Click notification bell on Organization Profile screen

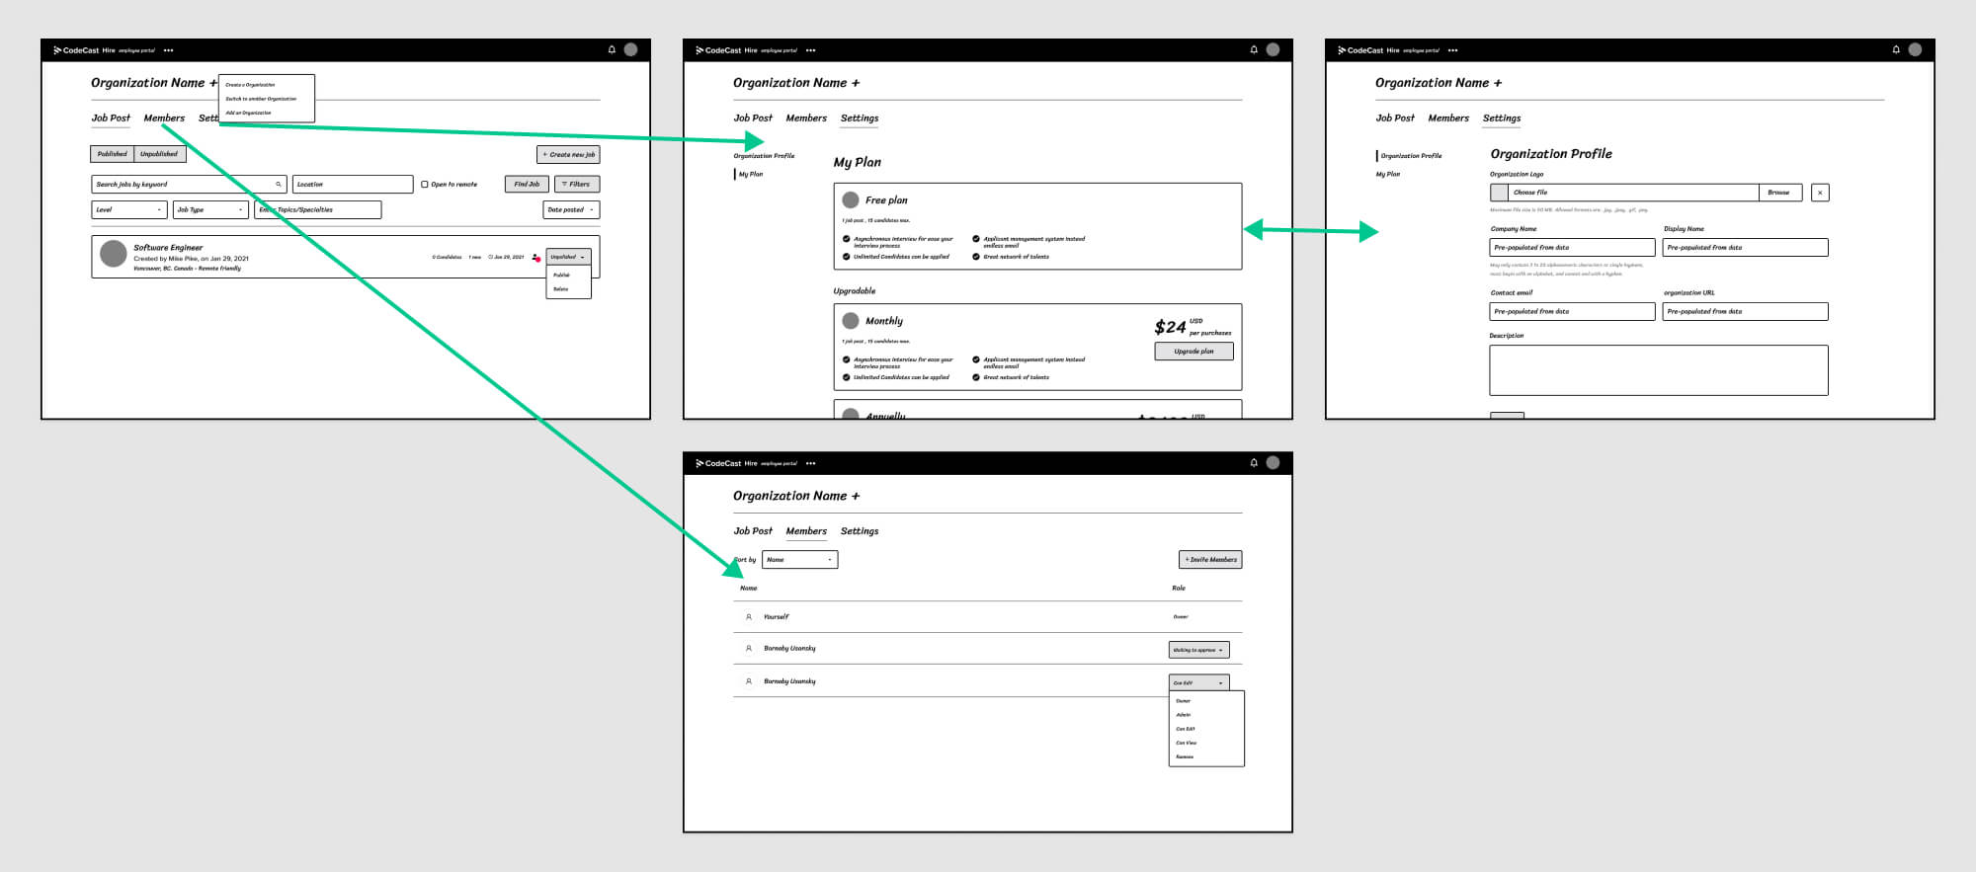tap(1896, 49)
